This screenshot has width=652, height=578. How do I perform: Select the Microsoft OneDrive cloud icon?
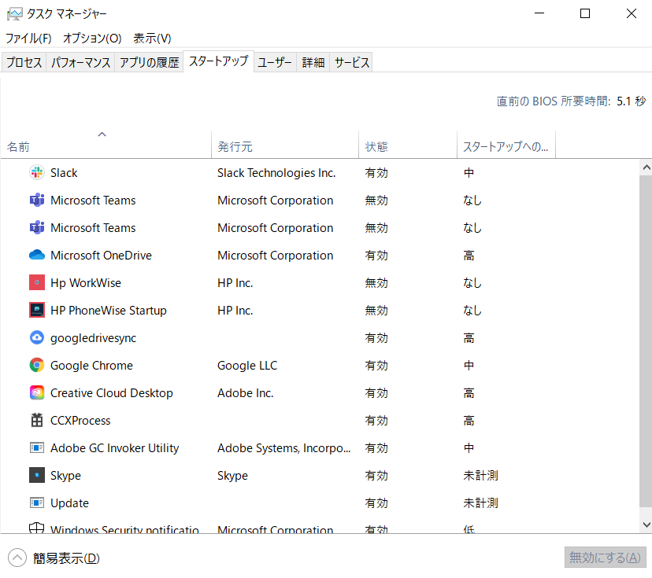(36, 255)
